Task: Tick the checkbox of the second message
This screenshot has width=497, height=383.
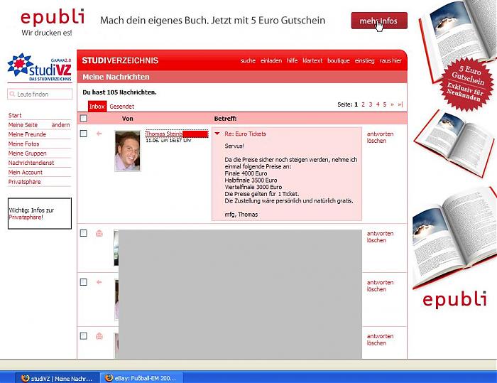Action: coord(83,233)
